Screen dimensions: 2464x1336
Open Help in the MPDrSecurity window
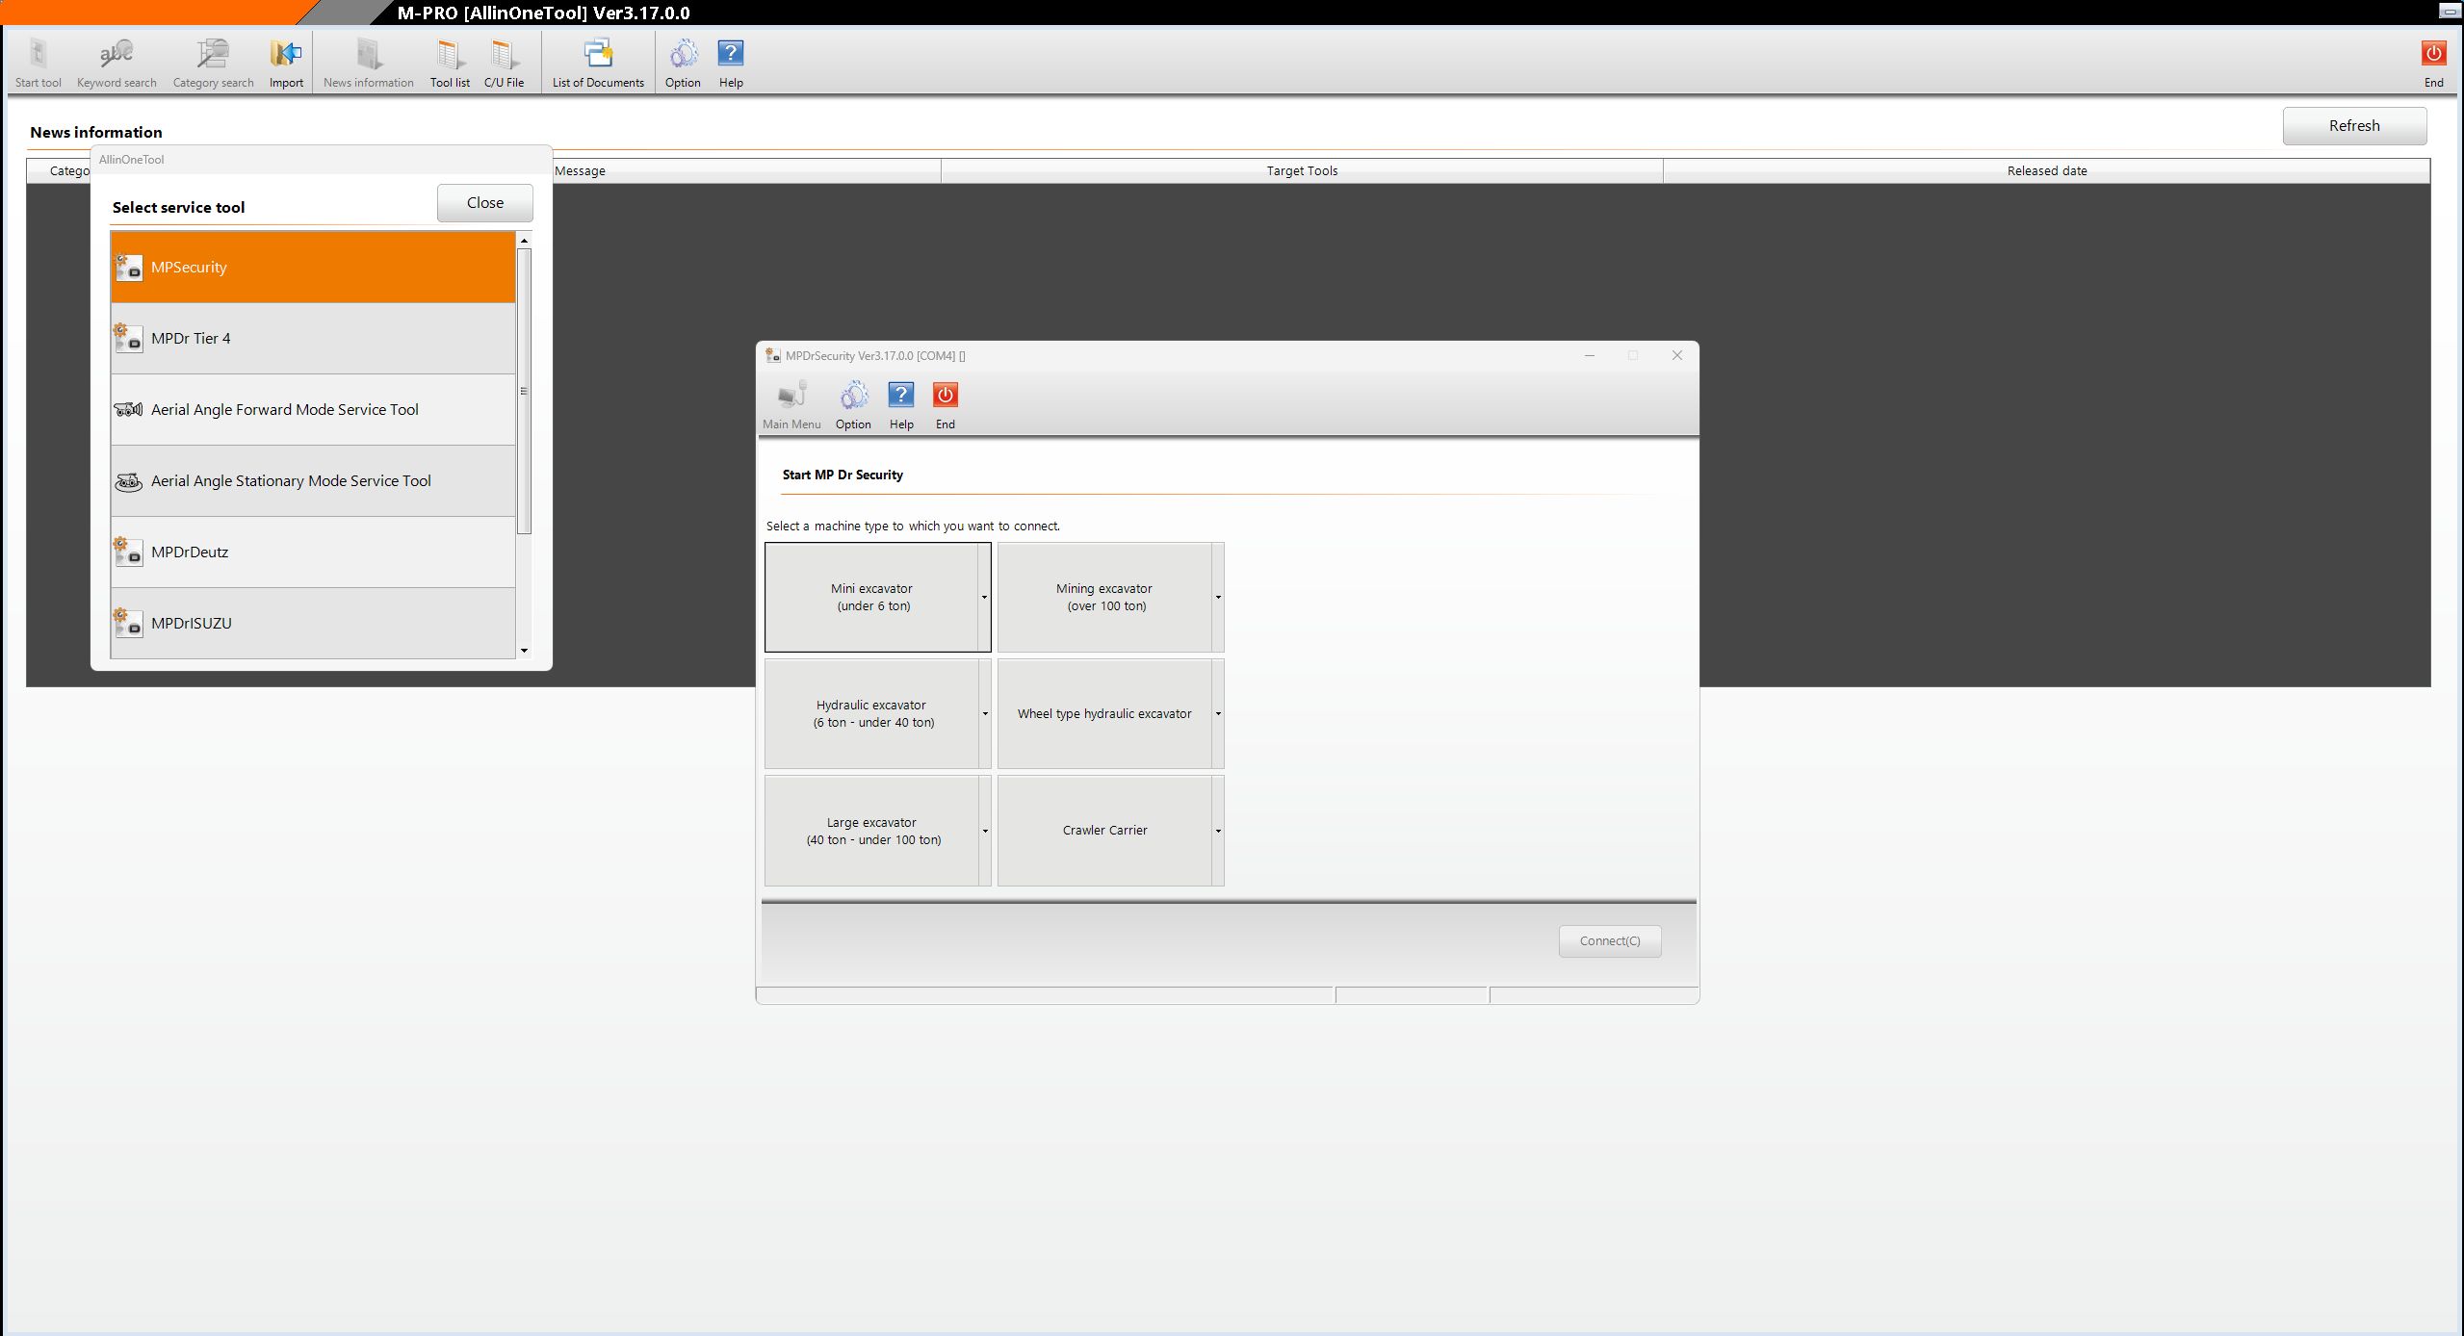pyautogui.click(x=901, y=405)
